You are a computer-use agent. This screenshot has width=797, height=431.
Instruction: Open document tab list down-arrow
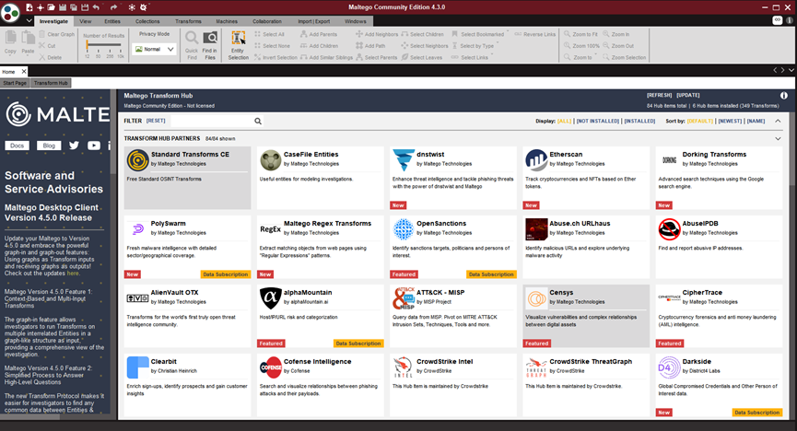pos(791,70)
